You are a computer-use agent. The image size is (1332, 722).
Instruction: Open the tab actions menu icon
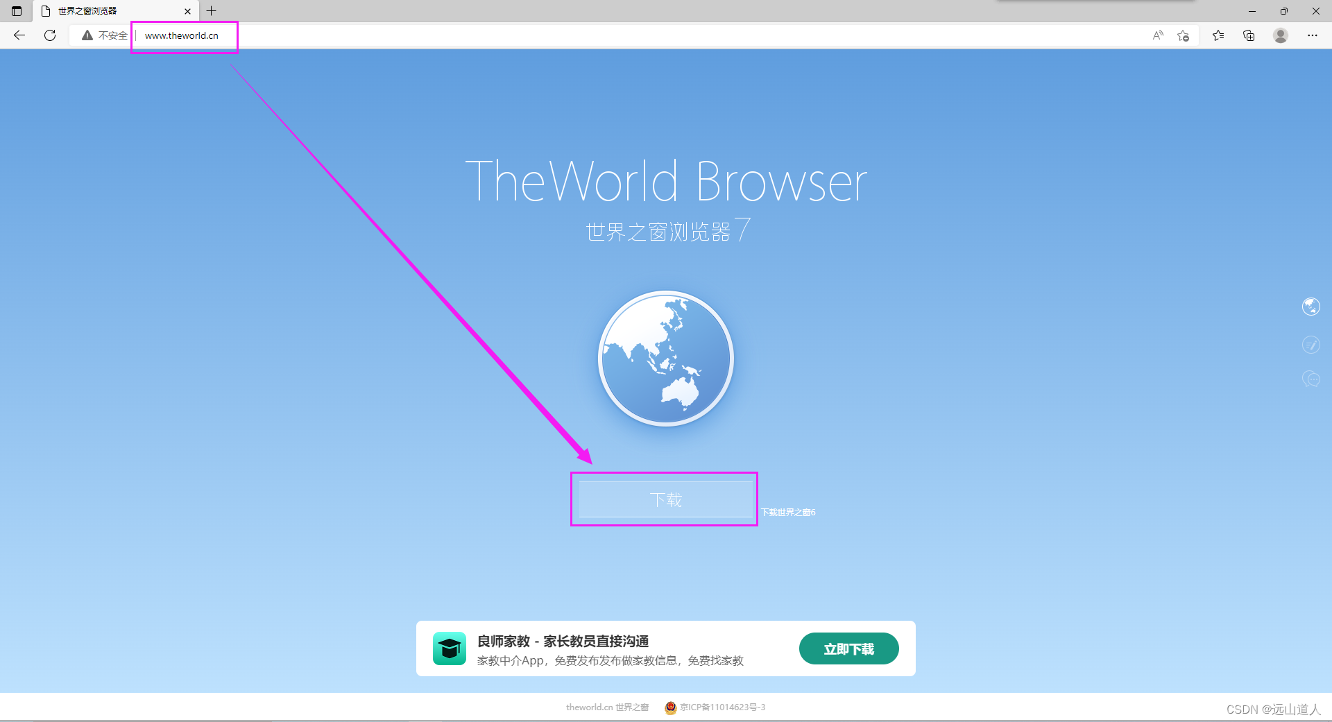coord(17,11)
